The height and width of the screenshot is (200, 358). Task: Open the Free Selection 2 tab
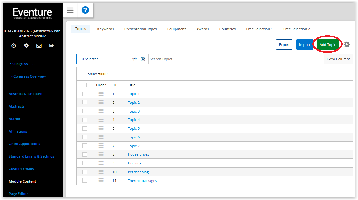(297, 29)
